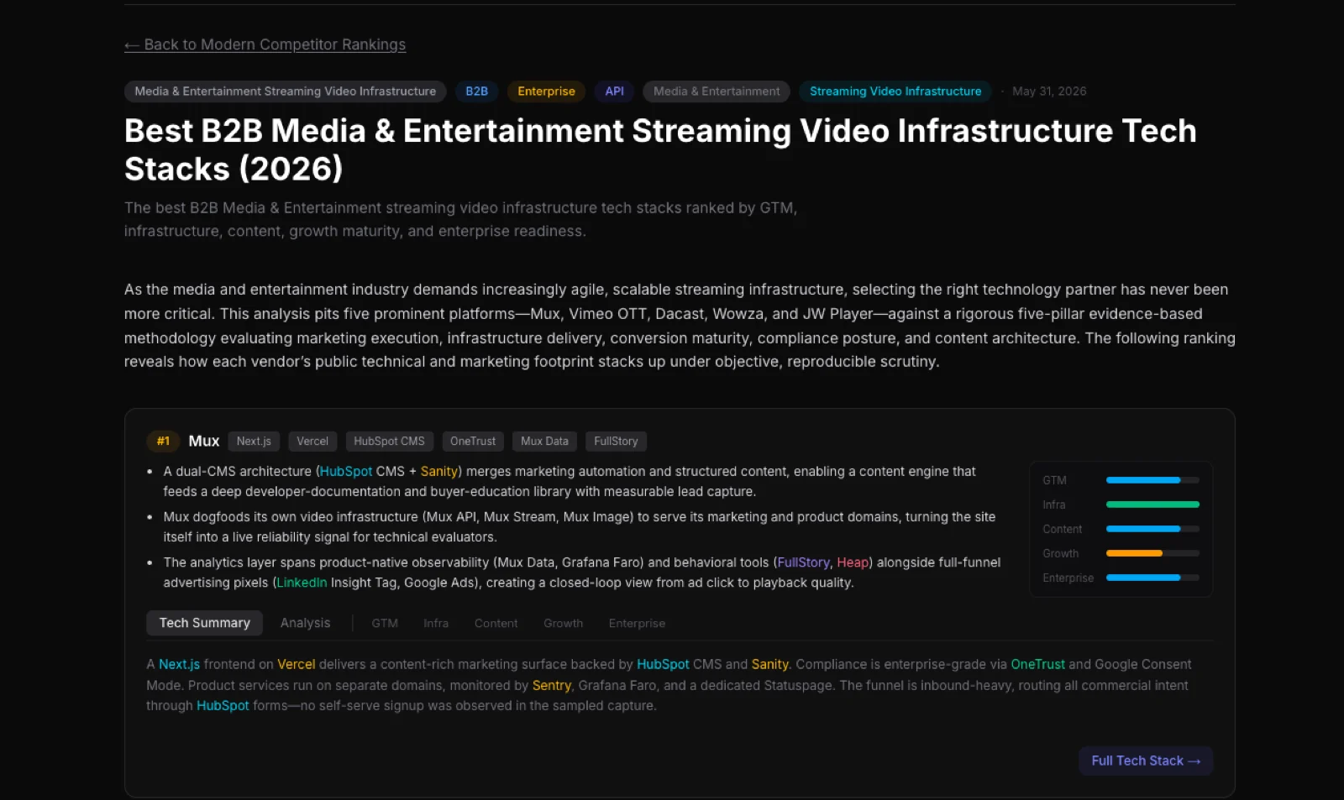Switch to the Infra tab
The width and height of the screenshot is (1344, 800).
[x=436, y=623]
